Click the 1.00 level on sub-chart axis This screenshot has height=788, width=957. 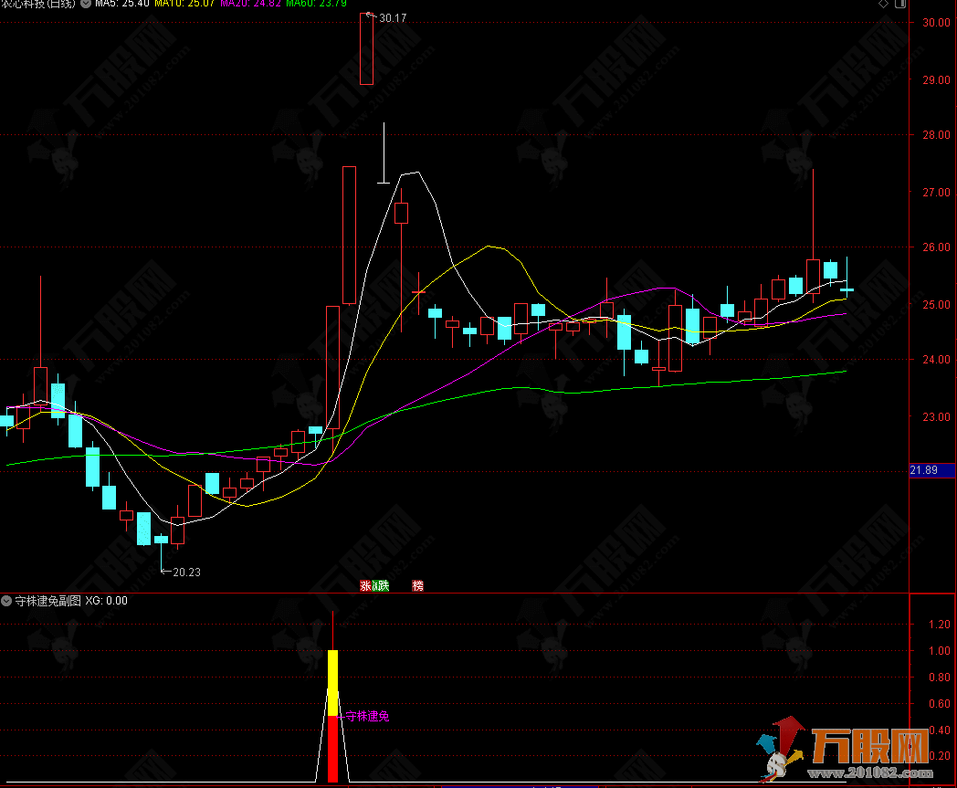936,651
